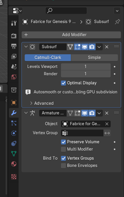Screen dimensions: 124x197
Task: Open the View Layer properties tab
Action: [x=14, y=56]
